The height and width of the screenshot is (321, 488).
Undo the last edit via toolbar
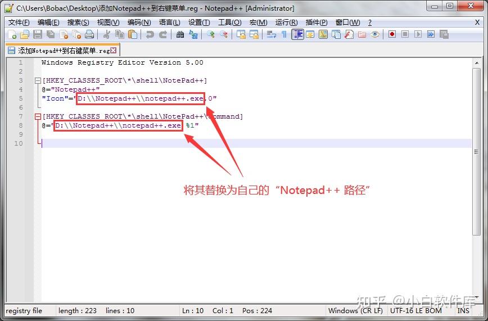(150, 34)
